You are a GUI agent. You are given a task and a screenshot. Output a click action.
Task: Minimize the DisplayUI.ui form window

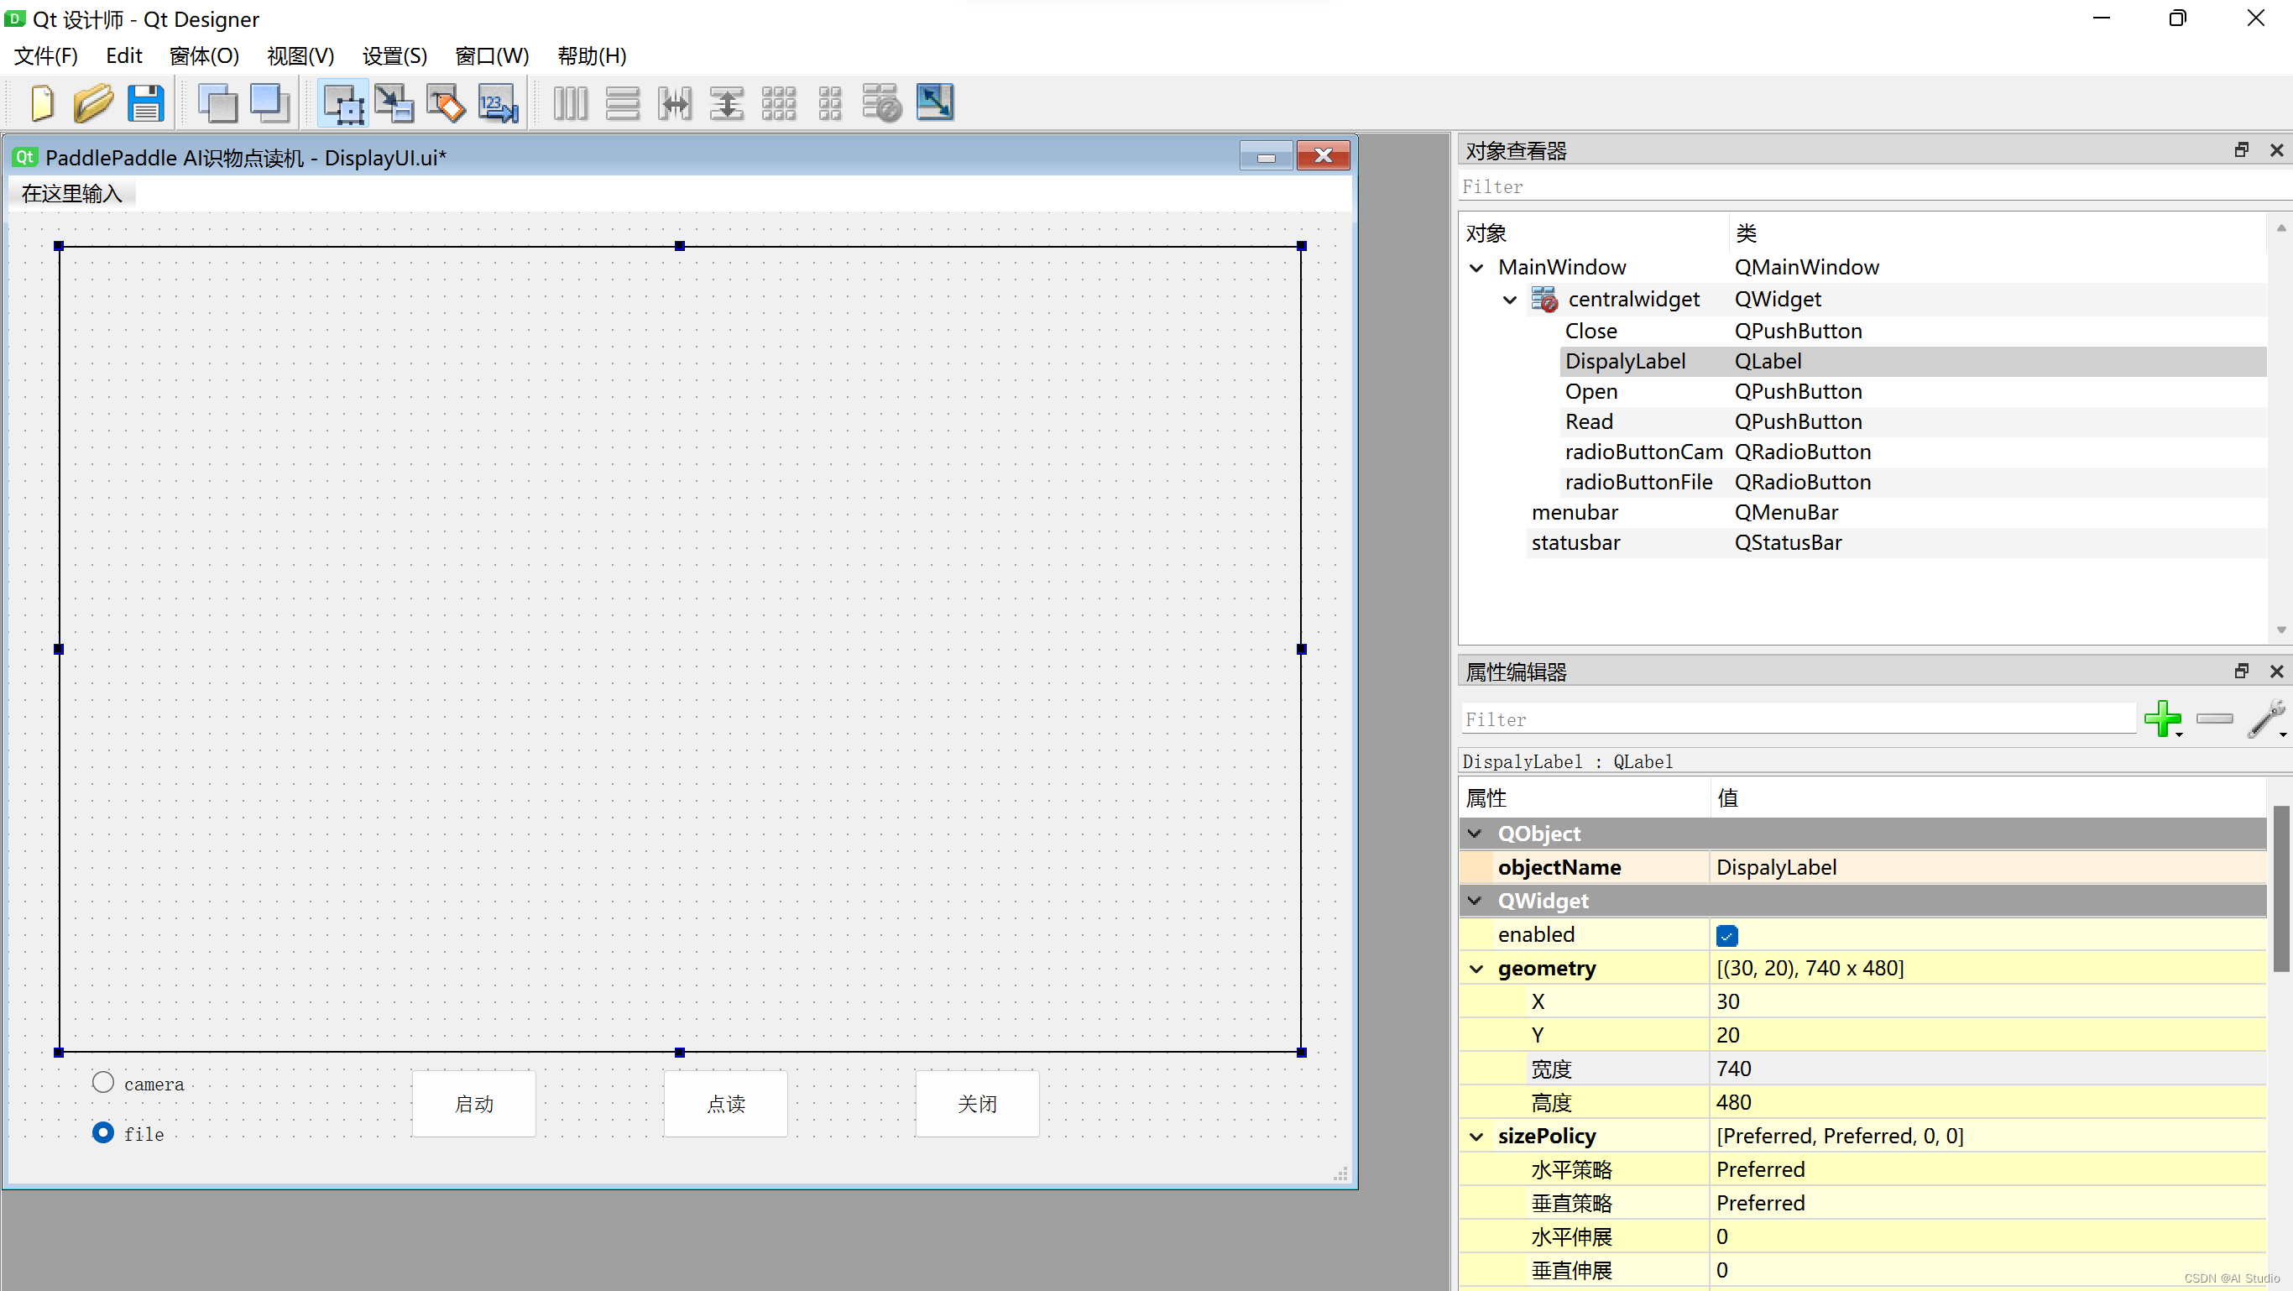[x=1266, y=157]
